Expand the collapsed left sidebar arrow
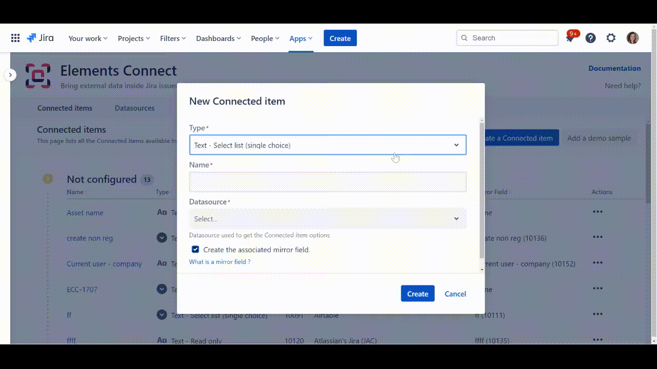Image resolution: width=657 pixels, height=369 pixels. click(10, 74)
